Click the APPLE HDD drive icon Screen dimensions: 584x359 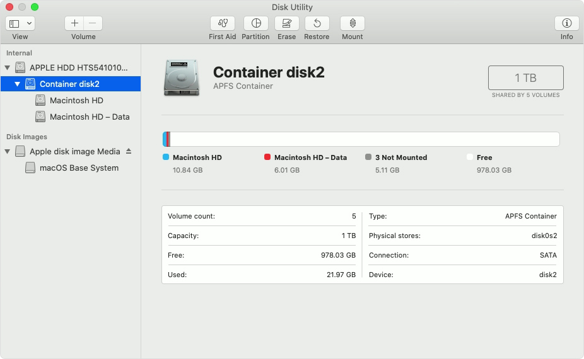20,68
